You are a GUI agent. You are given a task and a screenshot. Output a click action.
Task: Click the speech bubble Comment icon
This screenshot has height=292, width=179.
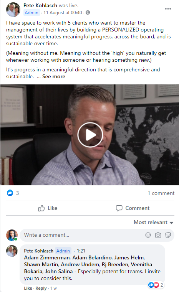[119, 208]
